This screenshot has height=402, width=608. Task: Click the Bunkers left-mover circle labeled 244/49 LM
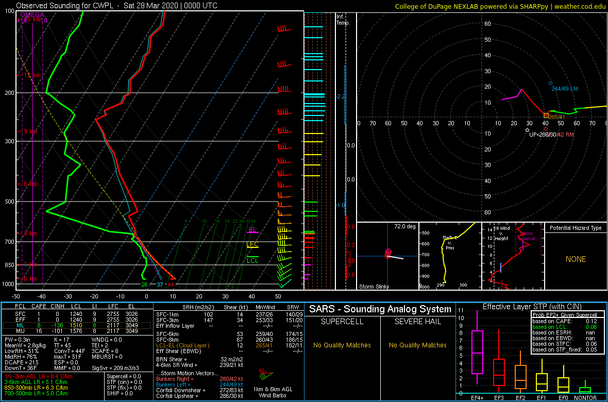550,83
